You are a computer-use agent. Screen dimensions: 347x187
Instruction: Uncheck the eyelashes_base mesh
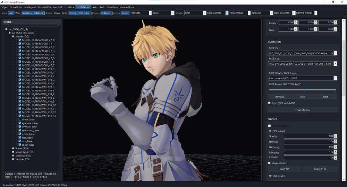[x=20, y=130]
